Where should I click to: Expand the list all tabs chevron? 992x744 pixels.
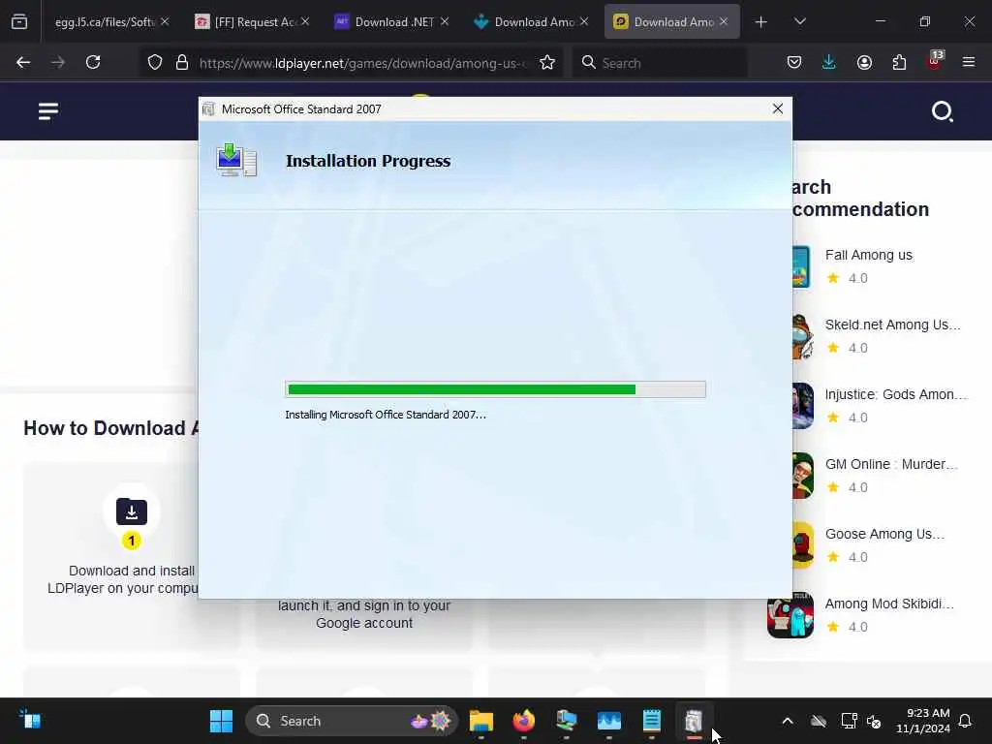[x=799, y=21]
